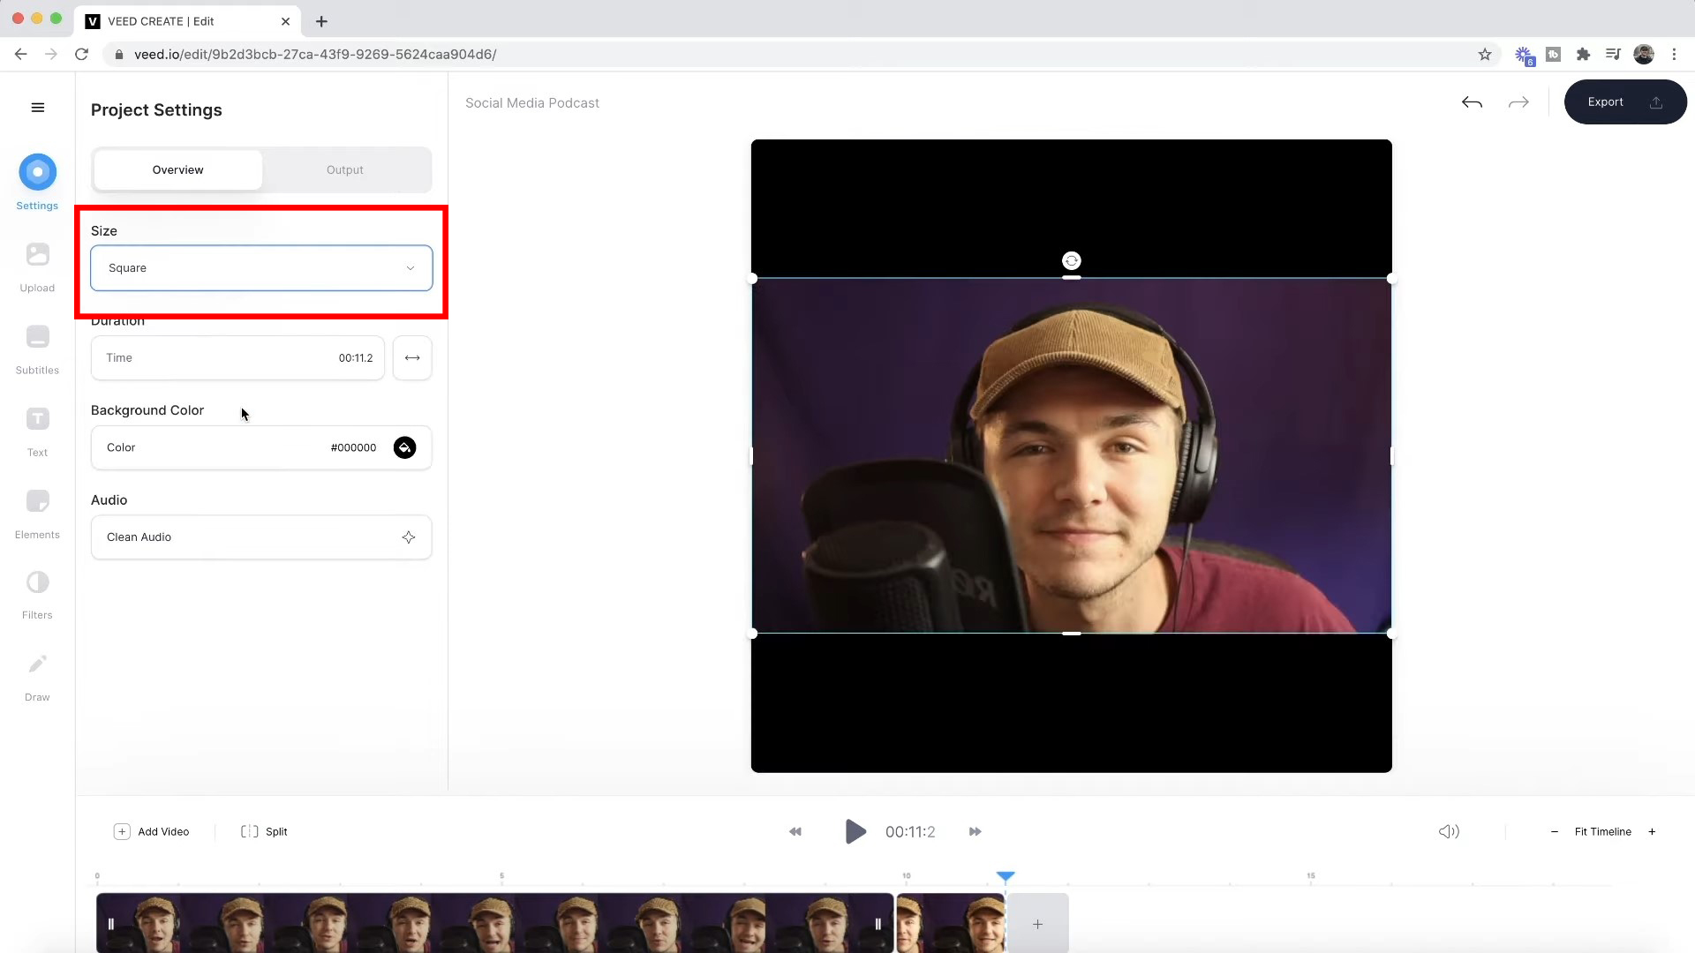Click the right trim handle of first clip
This screenshot has width=1695, height=953.
click(x=878, y=924)
